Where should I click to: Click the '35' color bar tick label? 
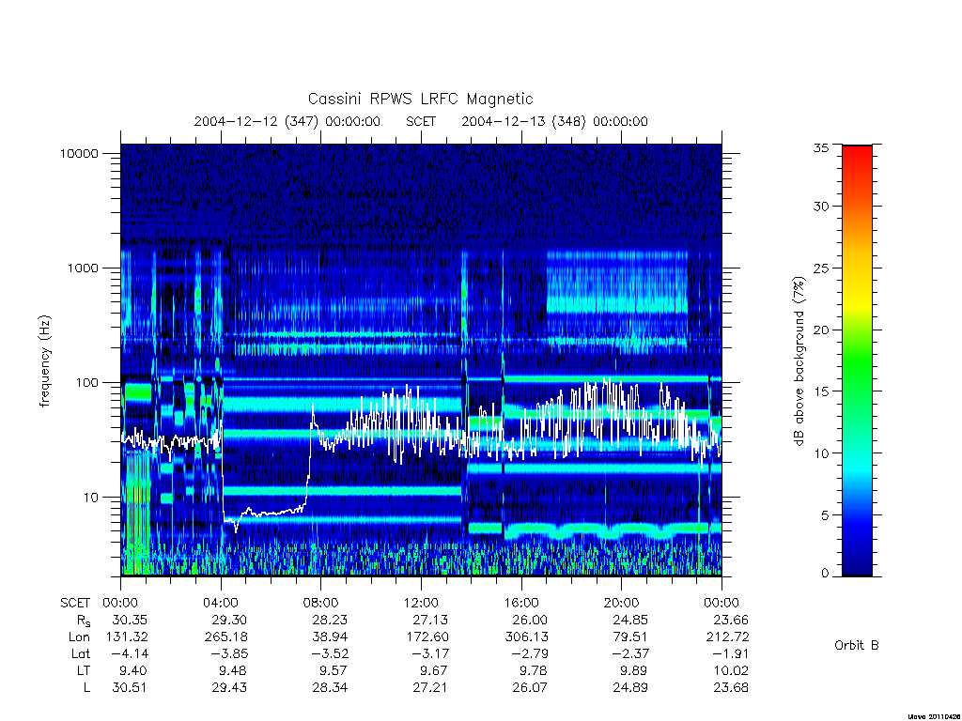click(x=820, y=147)
